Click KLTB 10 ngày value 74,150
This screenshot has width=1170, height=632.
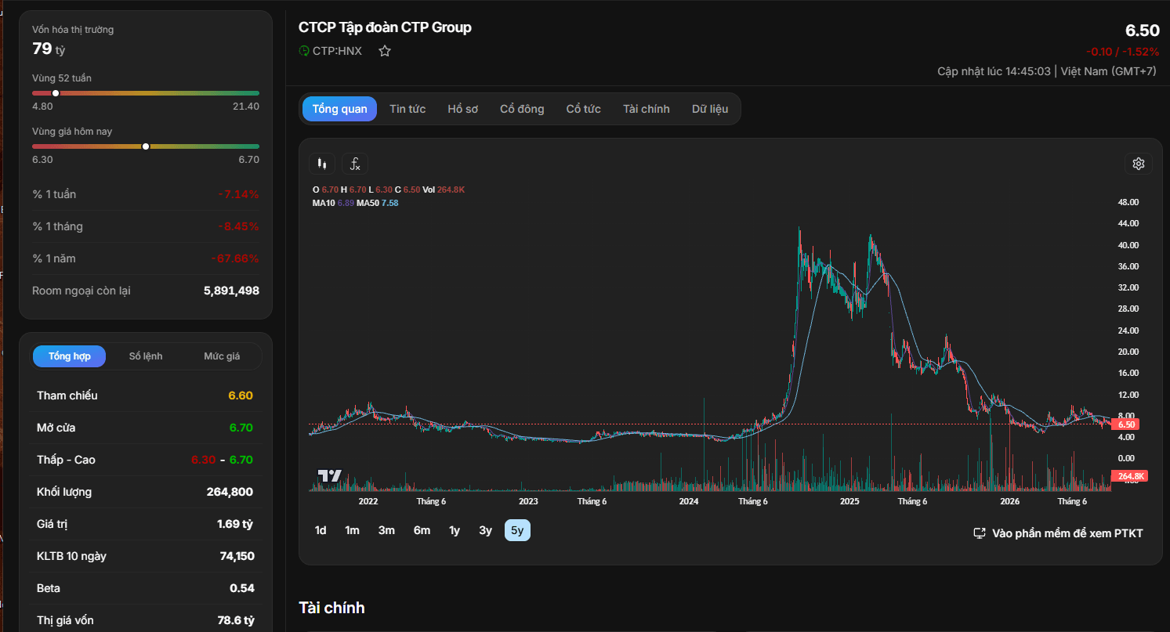(237, 556)
